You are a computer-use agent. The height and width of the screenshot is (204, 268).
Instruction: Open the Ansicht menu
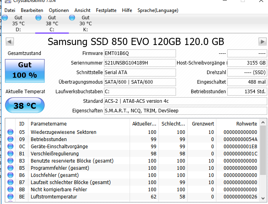[82, 10]
